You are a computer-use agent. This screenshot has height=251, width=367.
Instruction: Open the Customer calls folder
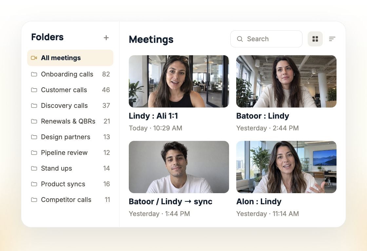tap(70, 90)
